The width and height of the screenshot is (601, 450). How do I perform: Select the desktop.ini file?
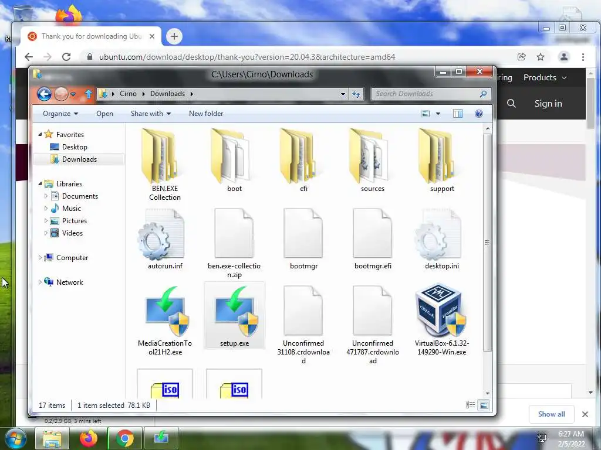[x=442, y=239]
